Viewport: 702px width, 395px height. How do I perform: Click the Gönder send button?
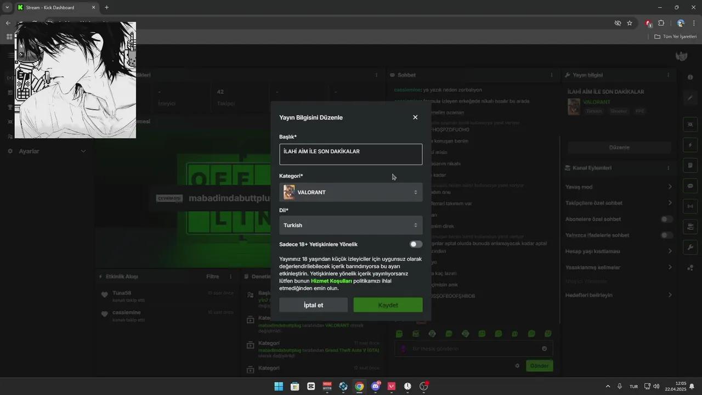(539, 365)
